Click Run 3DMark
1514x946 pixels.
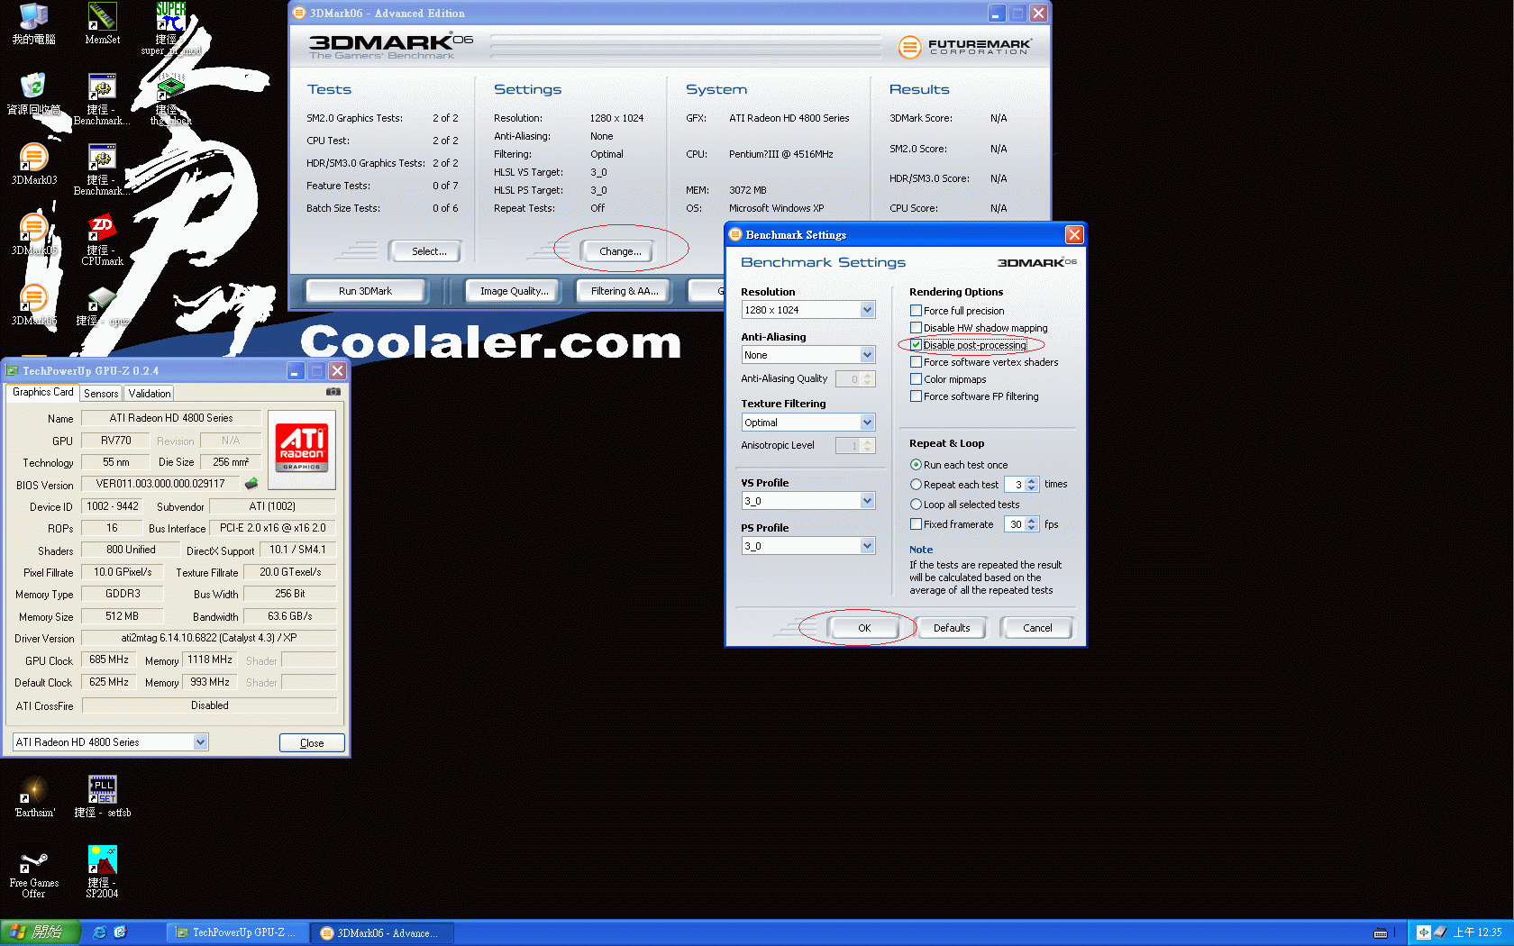click(365, 291)
